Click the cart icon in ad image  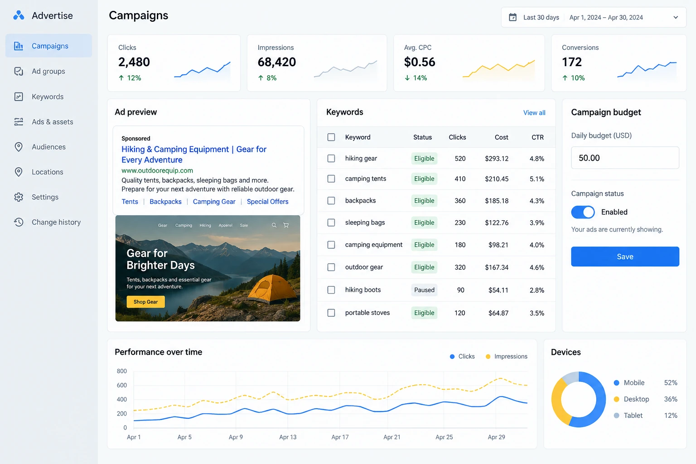(x=286, y=225)
